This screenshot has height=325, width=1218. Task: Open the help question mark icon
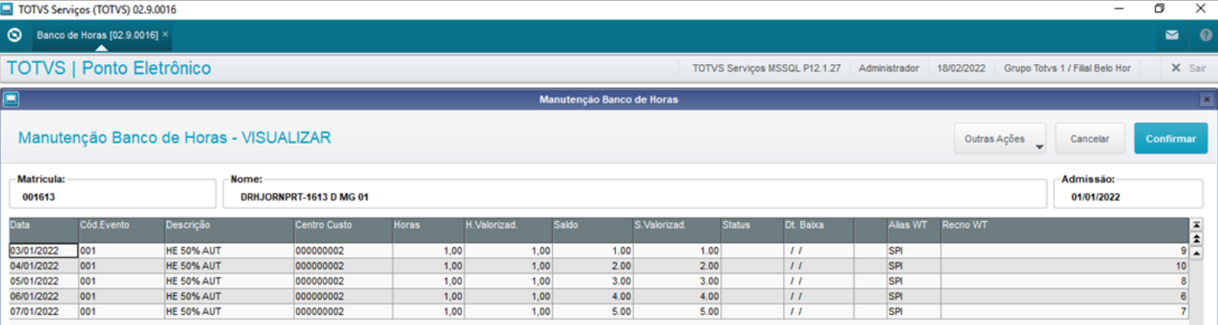[1206, 36]
